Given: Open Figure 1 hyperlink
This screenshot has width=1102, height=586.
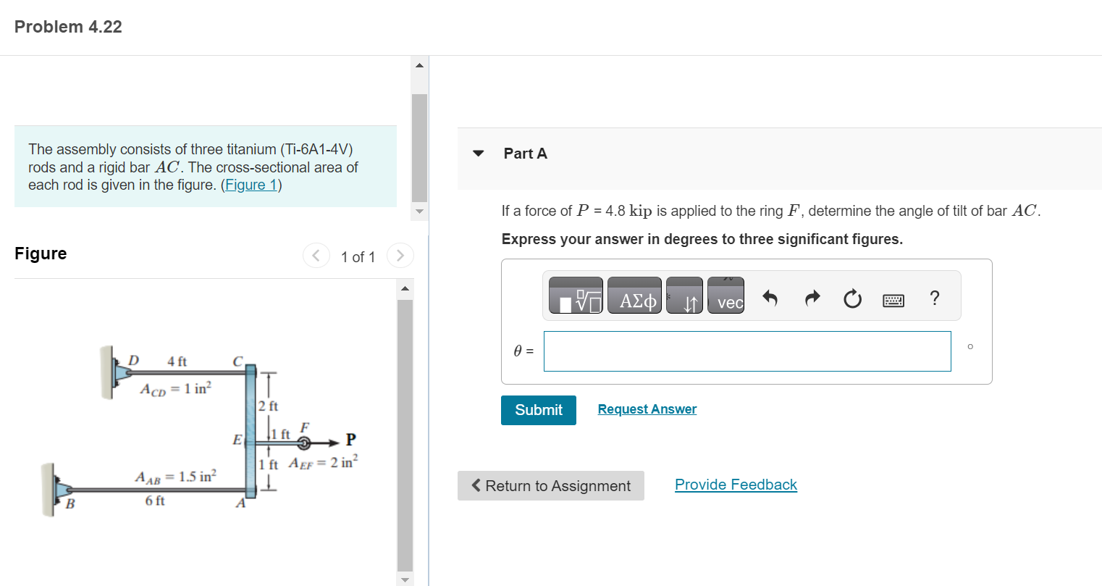Looking at the screenshot, I should pyautogui.click(x=251, y=185).
